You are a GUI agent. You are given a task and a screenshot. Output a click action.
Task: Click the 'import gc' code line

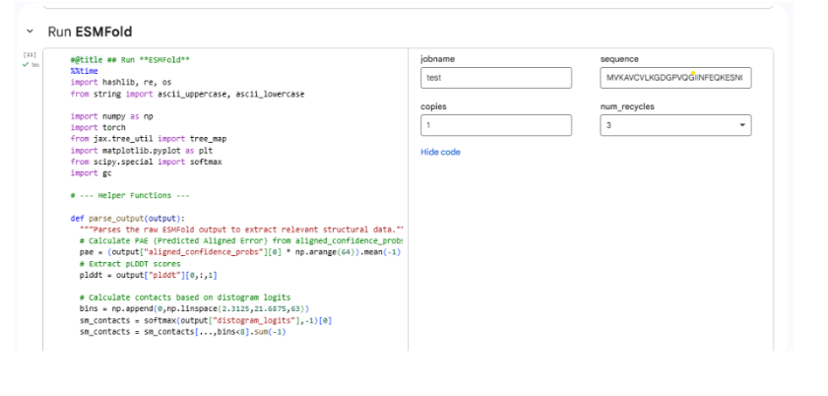pyautogui.click(x=92, y=172)
